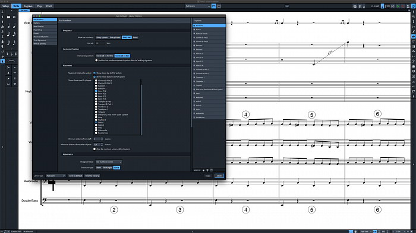Open the layout selector dropdown in toolbar
The image size is (416, 233).
[x=198, y=6]
